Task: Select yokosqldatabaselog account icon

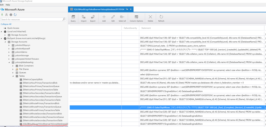Action: click(13, 62)
